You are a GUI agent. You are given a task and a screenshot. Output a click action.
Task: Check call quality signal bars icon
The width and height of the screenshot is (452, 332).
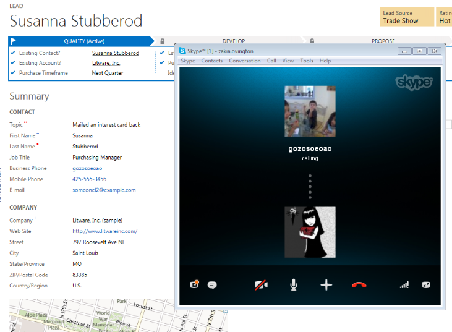click(404, 285)
